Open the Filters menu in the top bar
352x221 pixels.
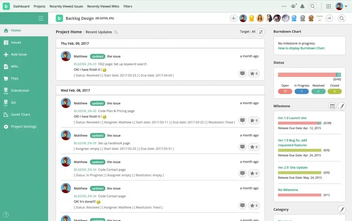coord(128,6)
